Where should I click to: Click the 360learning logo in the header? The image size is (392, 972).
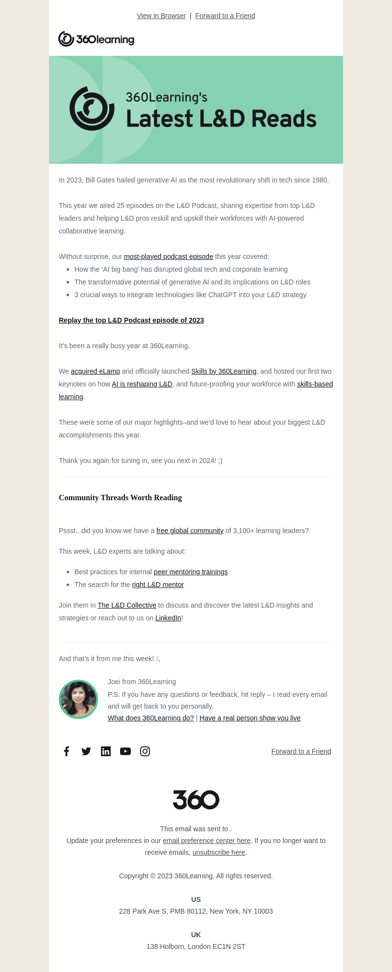(96, 39)
